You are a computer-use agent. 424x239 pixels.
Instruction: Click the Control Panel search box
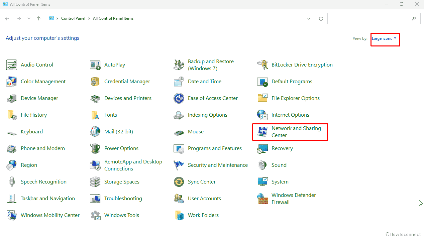(376, 19)
